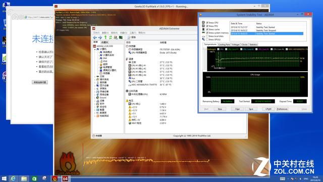Click the back button in the browser window
The image size is (323, 182).
click(x=15, y=17)
